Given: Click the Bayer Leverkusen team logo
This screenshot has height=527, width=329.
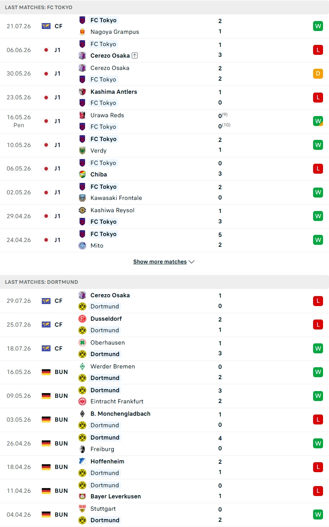Looking at the screenshot, I should pyautogui.click(x=82, y=496).
